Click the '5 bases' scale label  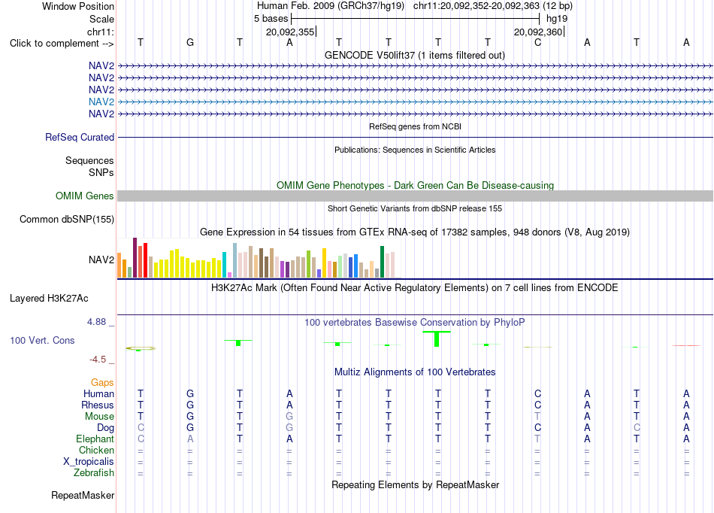pyautogui.click(x=271, y=19)
